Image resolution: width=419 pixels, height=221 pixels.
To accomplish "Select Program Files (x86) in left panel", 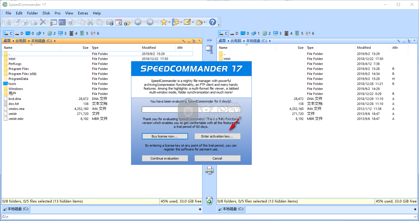I will click(x=22, y=74).
